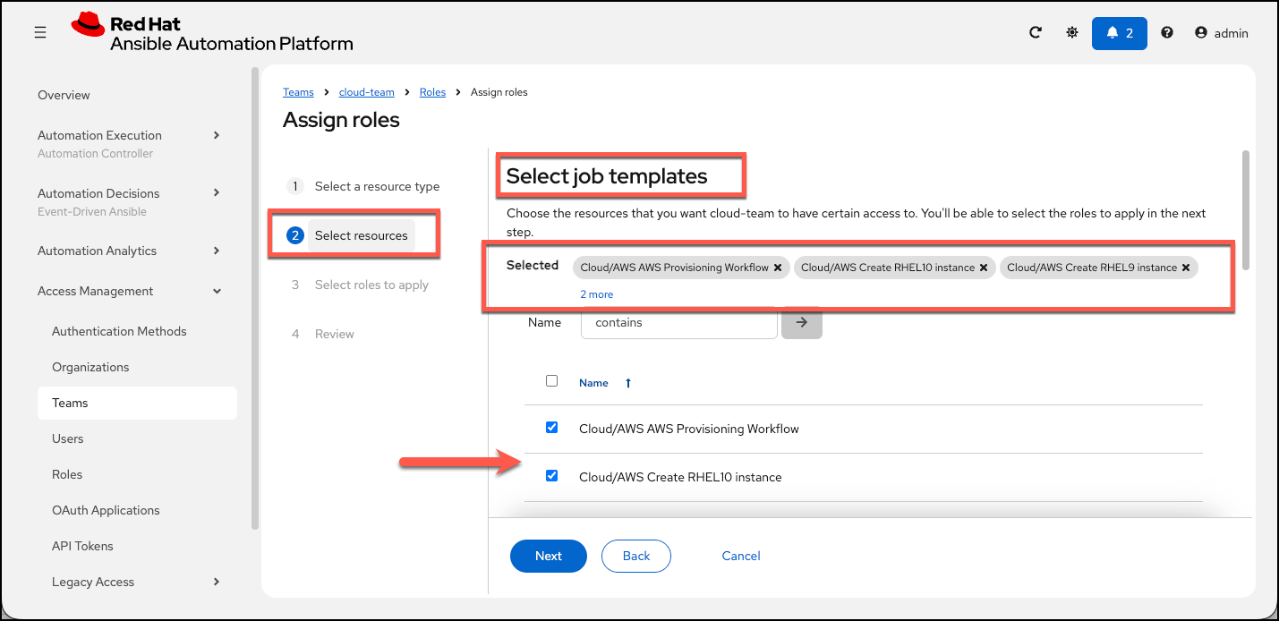This screenshot has width=1279, height=621.
Task: Click the content area vertical scrollbar
Action: 1244,209
